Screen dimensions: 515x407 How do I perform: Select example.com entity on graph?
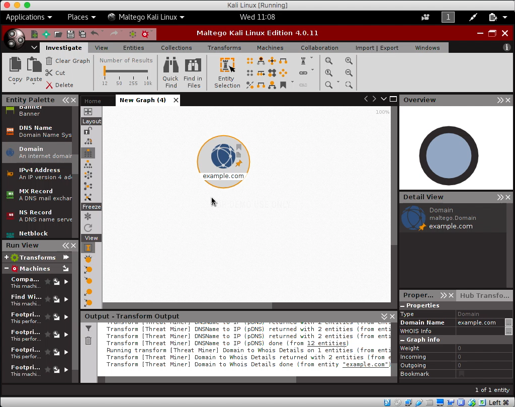click(223, 161)
